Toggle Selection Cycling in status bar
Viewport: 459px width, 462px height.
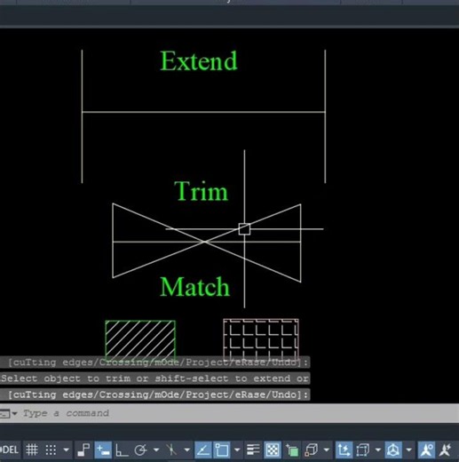pos(291,450)
